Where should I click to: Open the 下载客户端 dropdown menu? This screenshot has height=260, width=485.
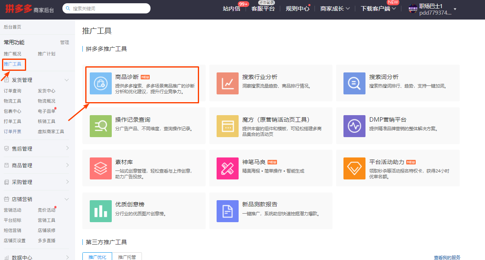[378, 9]
